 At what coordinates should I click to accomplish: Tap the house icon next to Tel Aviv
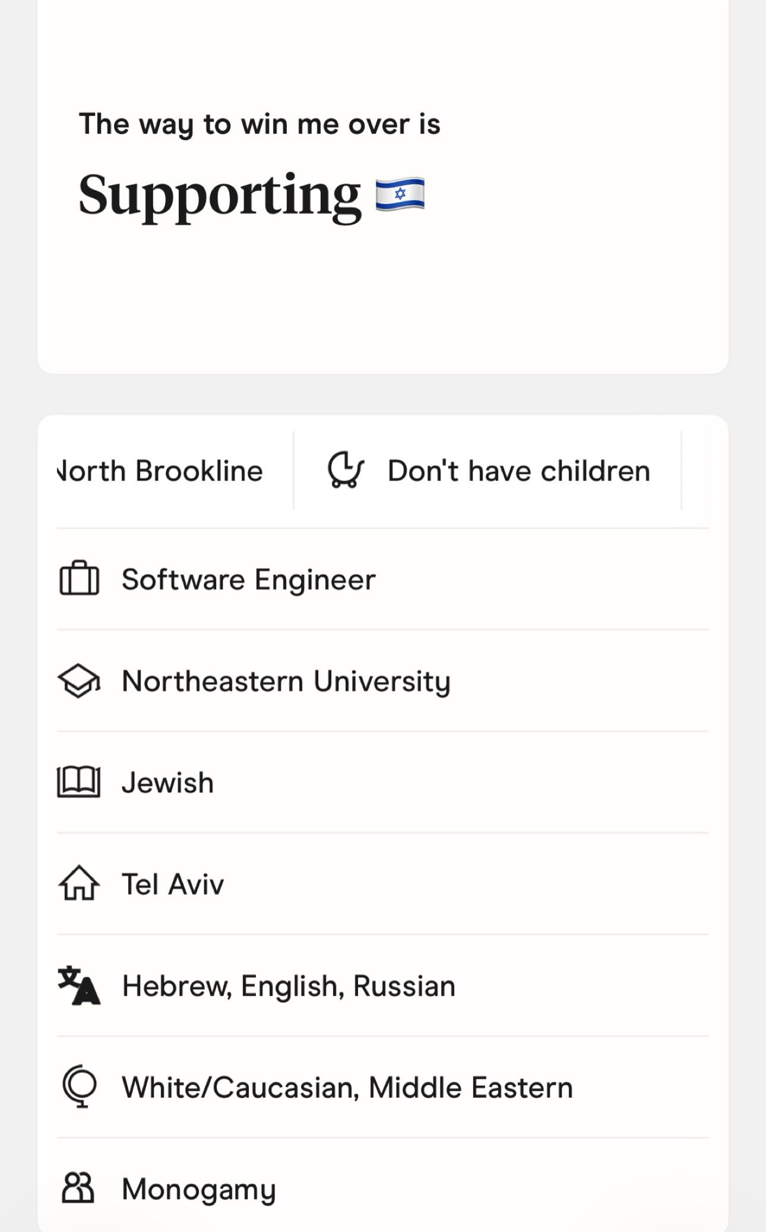79,884
